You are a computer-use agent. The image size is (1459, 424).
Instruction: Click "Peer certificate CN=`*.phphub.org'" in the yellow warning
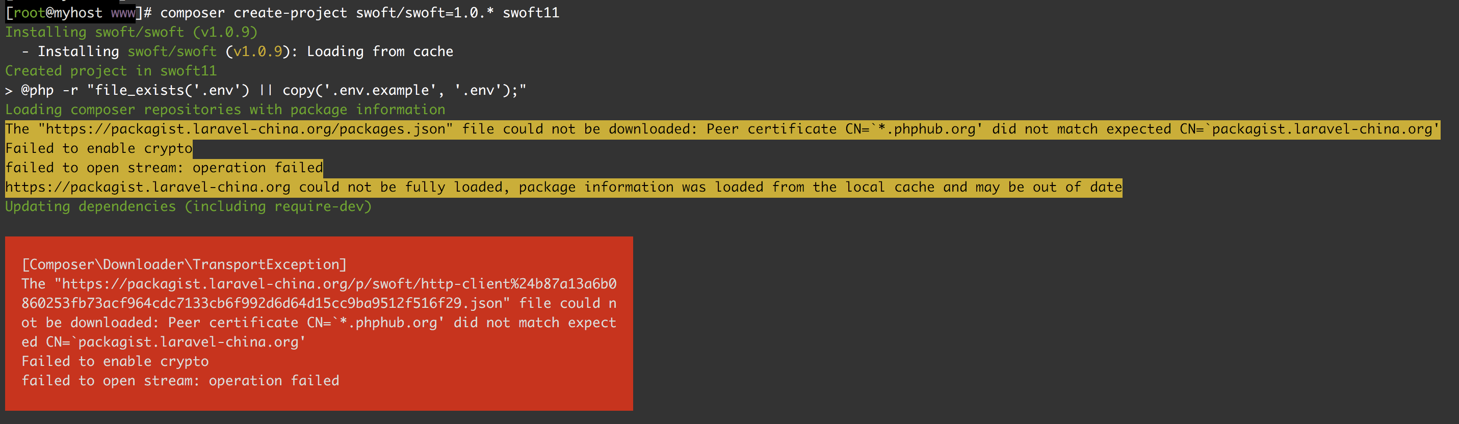tap(844, 129)
